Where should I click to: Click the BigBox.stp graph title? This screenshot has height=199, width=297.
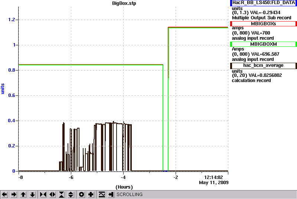(124, 3)
